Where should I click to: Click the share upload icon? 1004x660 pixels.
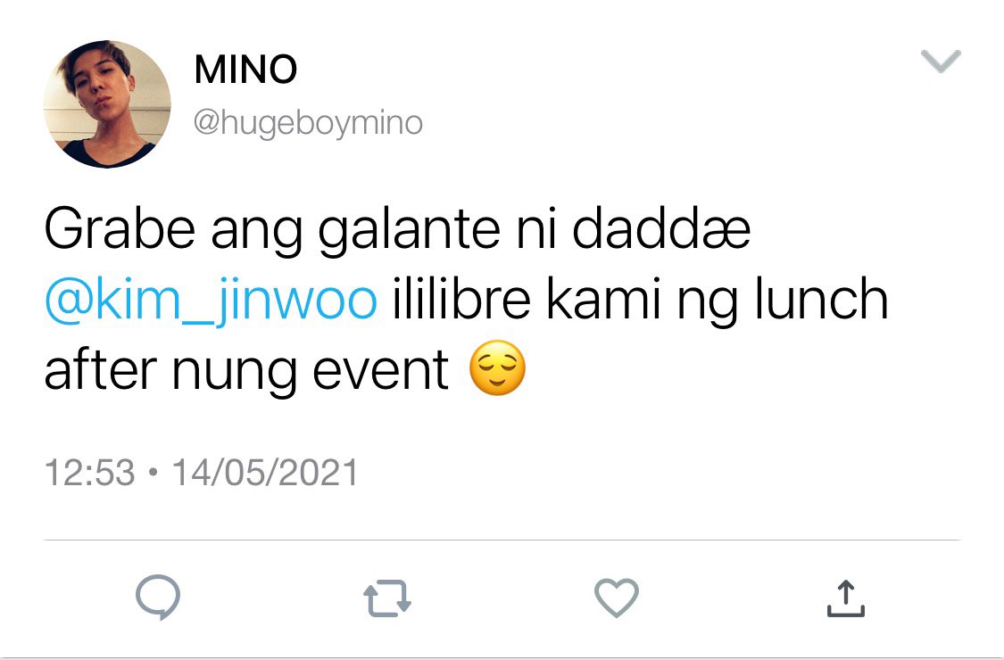[846, 598]
